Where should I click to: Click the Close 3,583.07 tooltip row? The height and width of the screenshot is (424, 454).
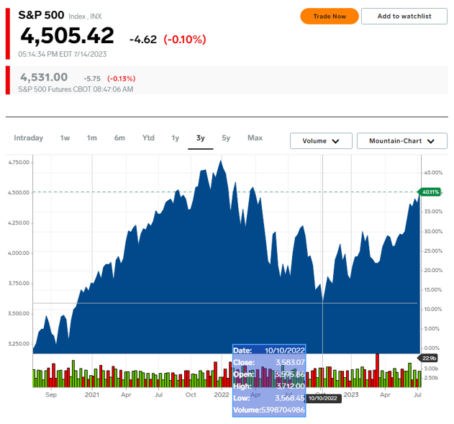(269, 362)
